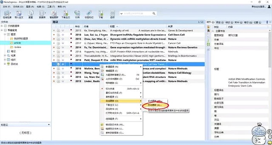Switch to the 附件 attachments tab

pos(238,22)
